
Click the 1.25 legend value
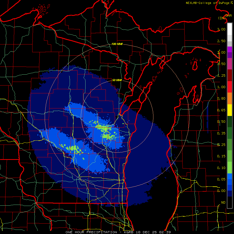point(221,75)
